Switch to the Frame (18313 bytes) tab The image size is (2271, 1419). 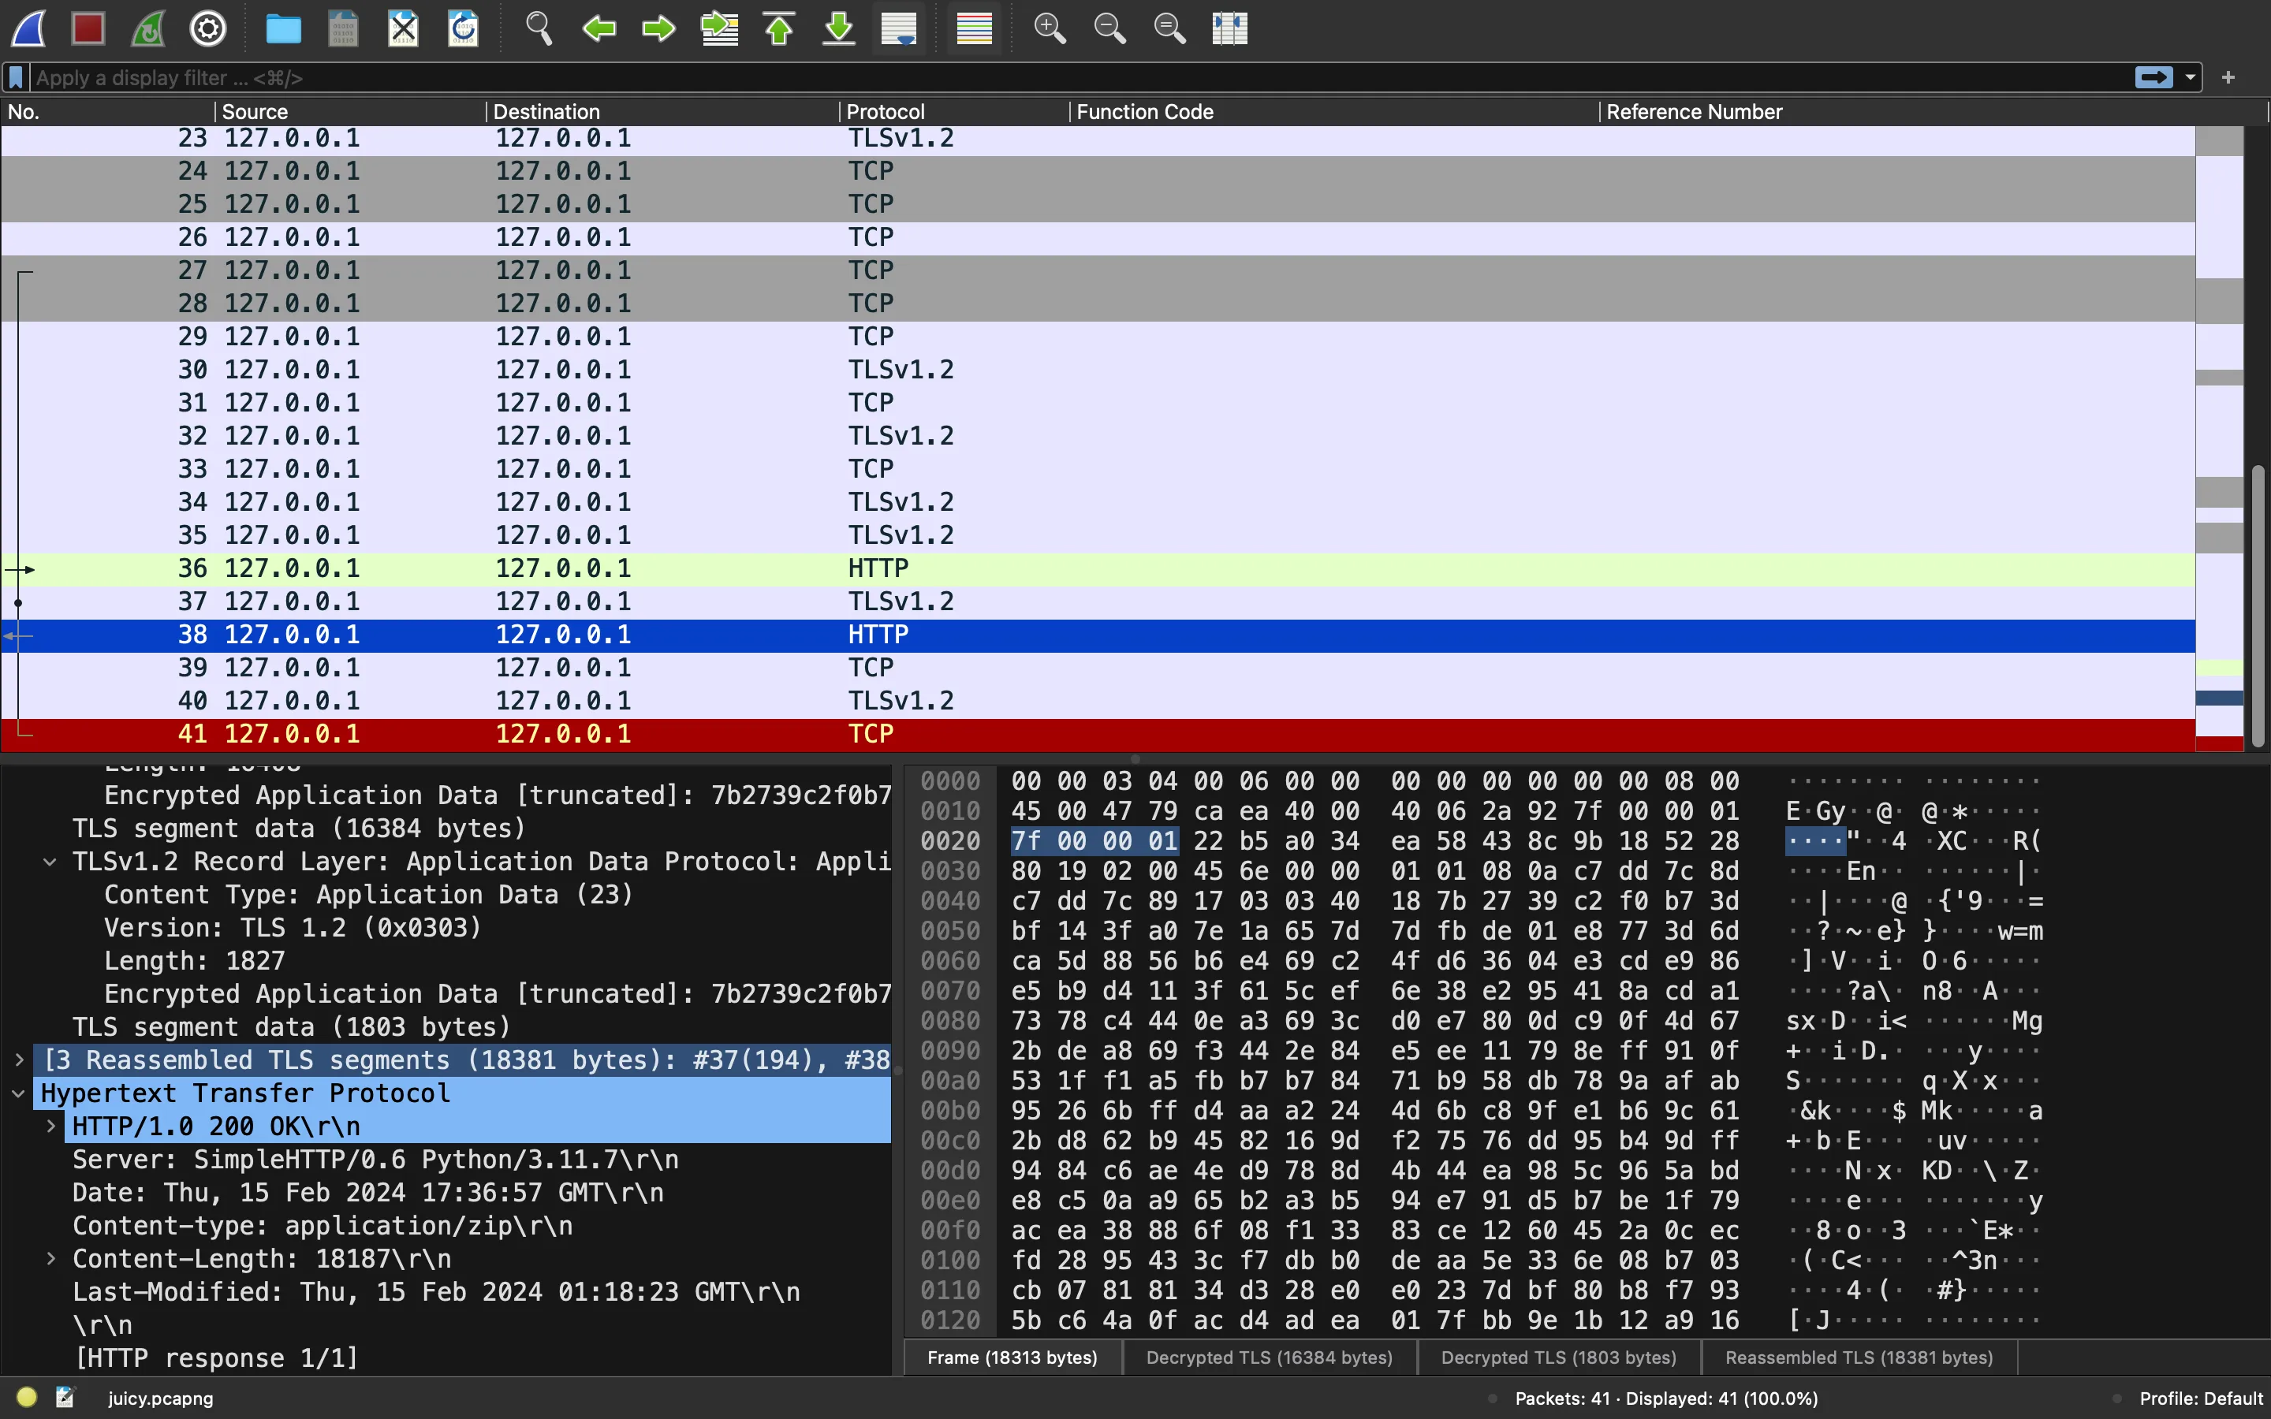pos(1012,1357)
